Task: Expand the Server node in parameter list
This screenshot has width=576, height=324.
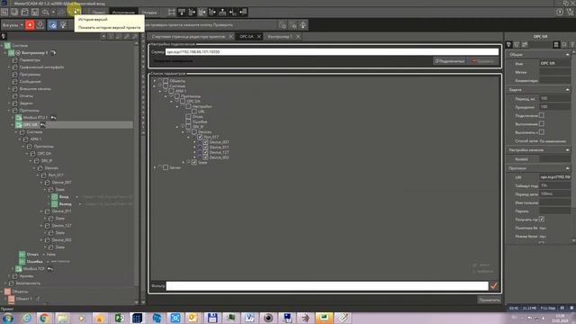Action: point(155,167)
